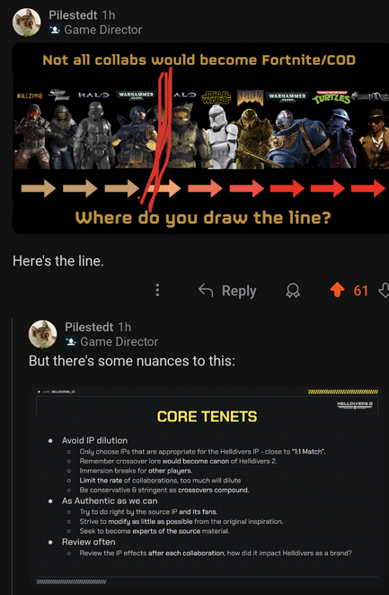389x595 pixels.
Task: Open the top Pilestedt username link
Action: pyautogui.click(x=73, y=14)
